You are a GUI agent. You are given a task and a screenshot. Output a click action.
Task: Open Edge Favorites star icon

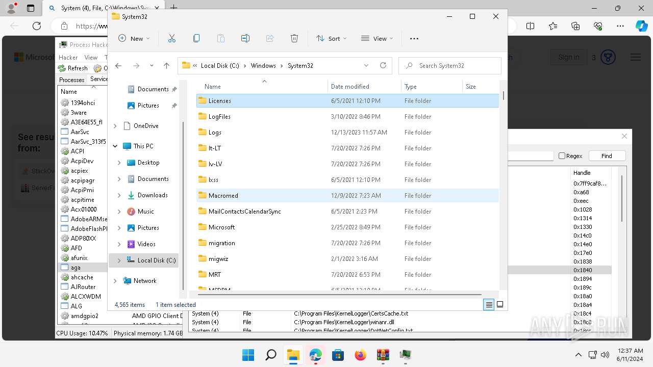553,26
